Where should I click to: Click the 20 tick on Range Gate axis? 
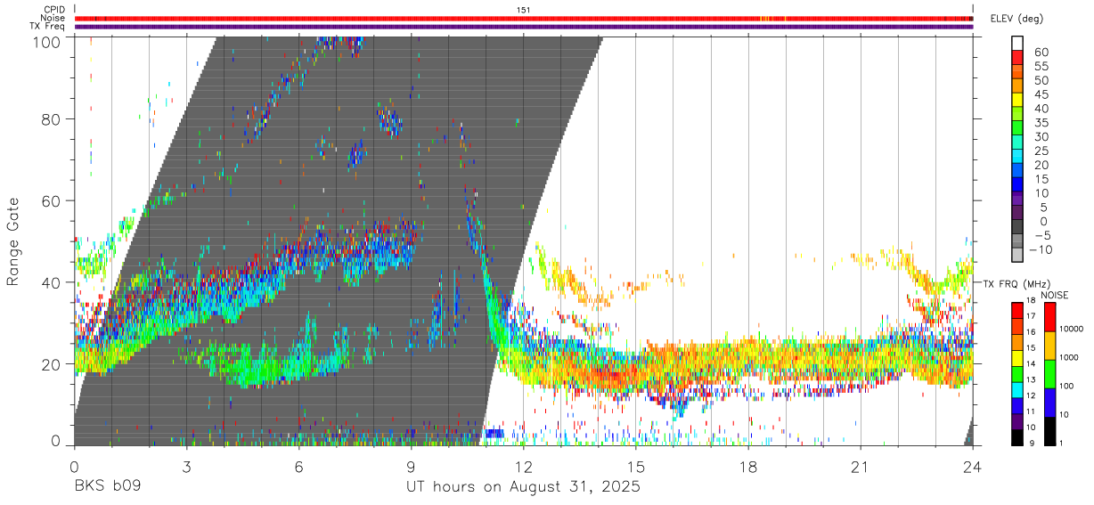click(52, 363)
